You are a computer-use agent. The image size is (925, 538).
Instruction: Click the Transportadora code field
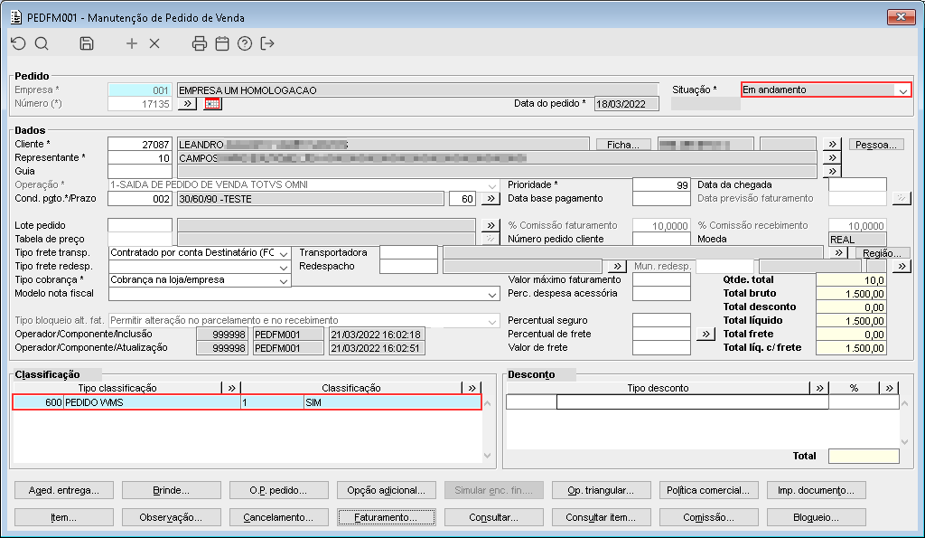click(x=409, y=253)
